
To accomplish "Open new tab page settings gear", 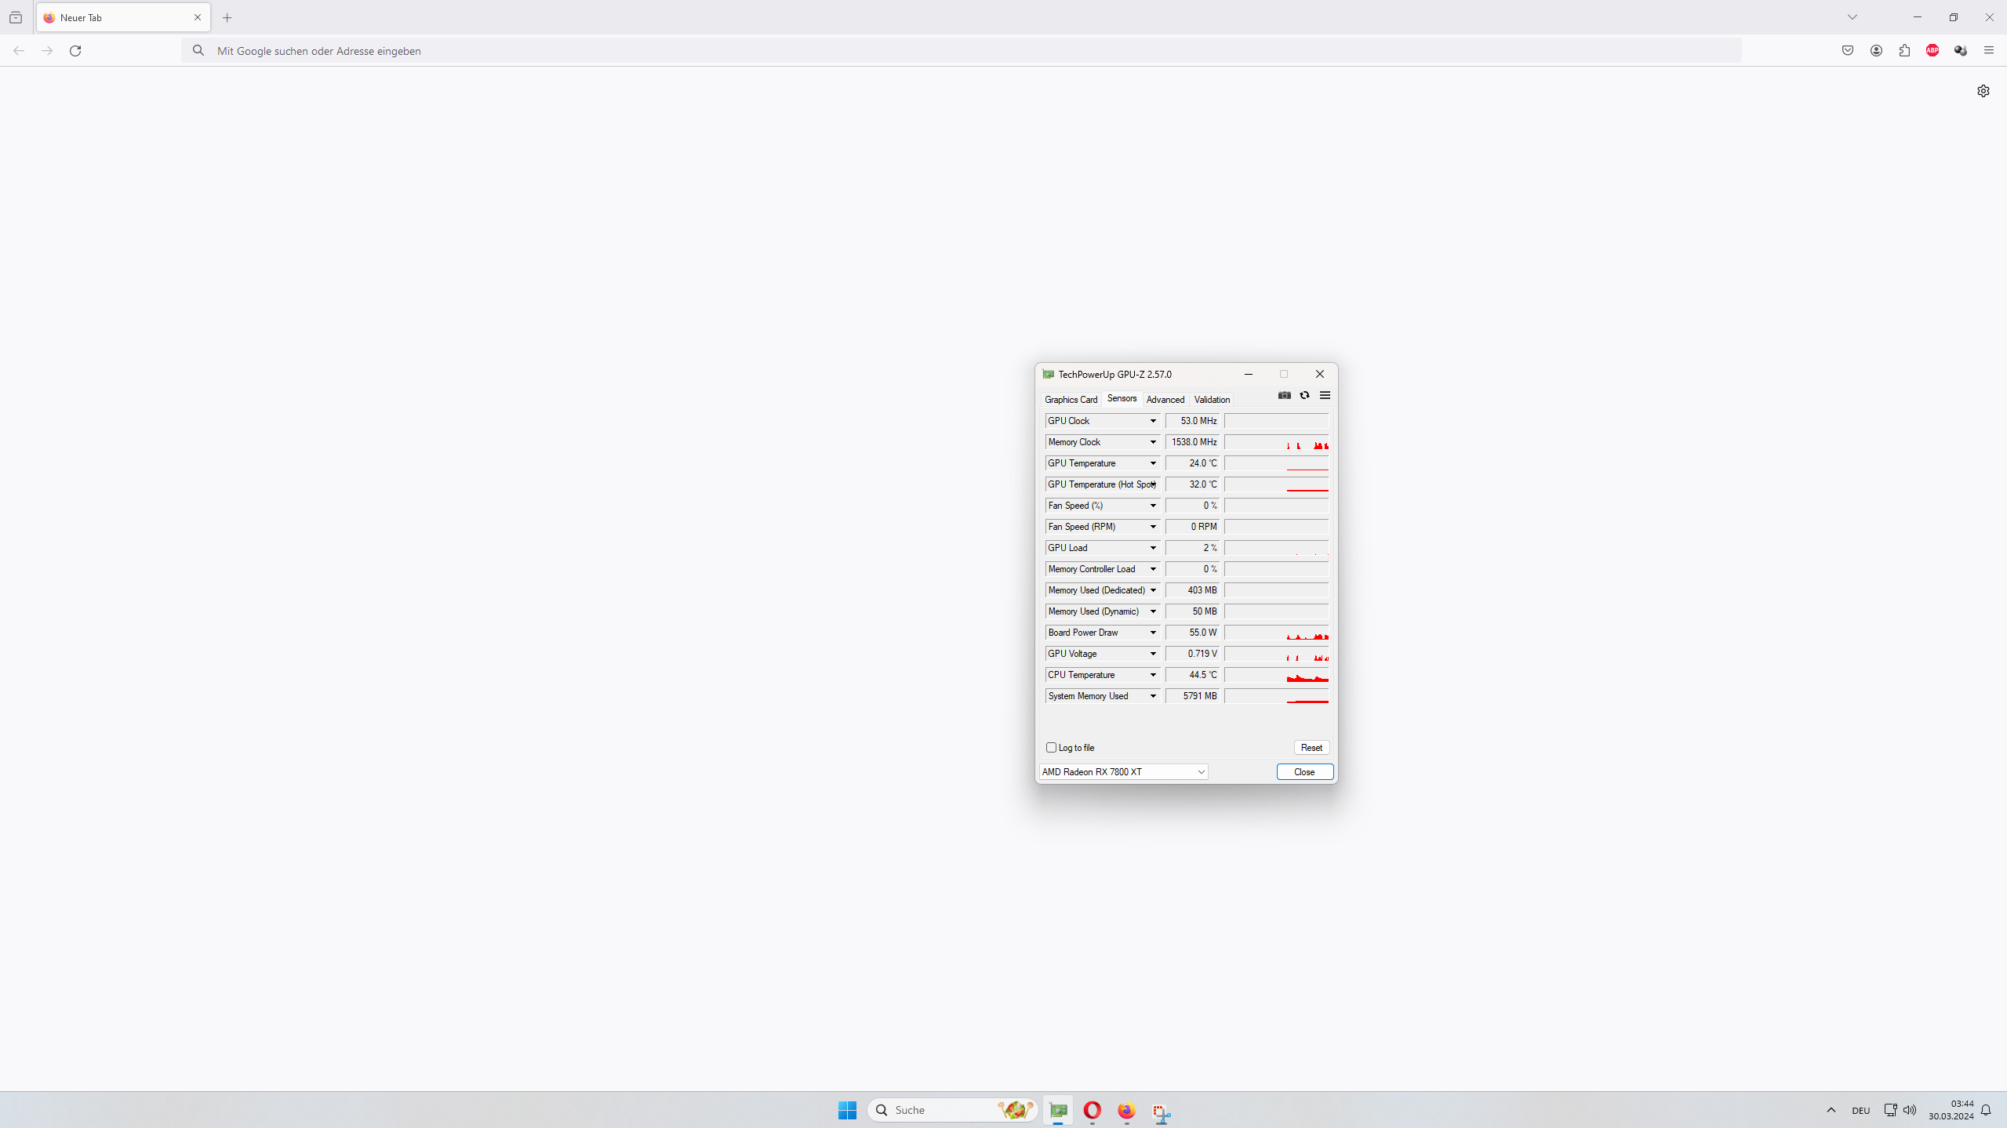I will click(1983, 91).
